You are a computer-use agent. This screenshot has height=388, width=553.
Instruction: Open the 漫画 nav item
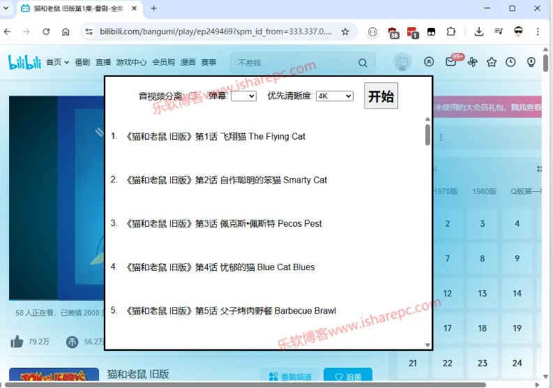pyautogui.click(x=188, y=63)
